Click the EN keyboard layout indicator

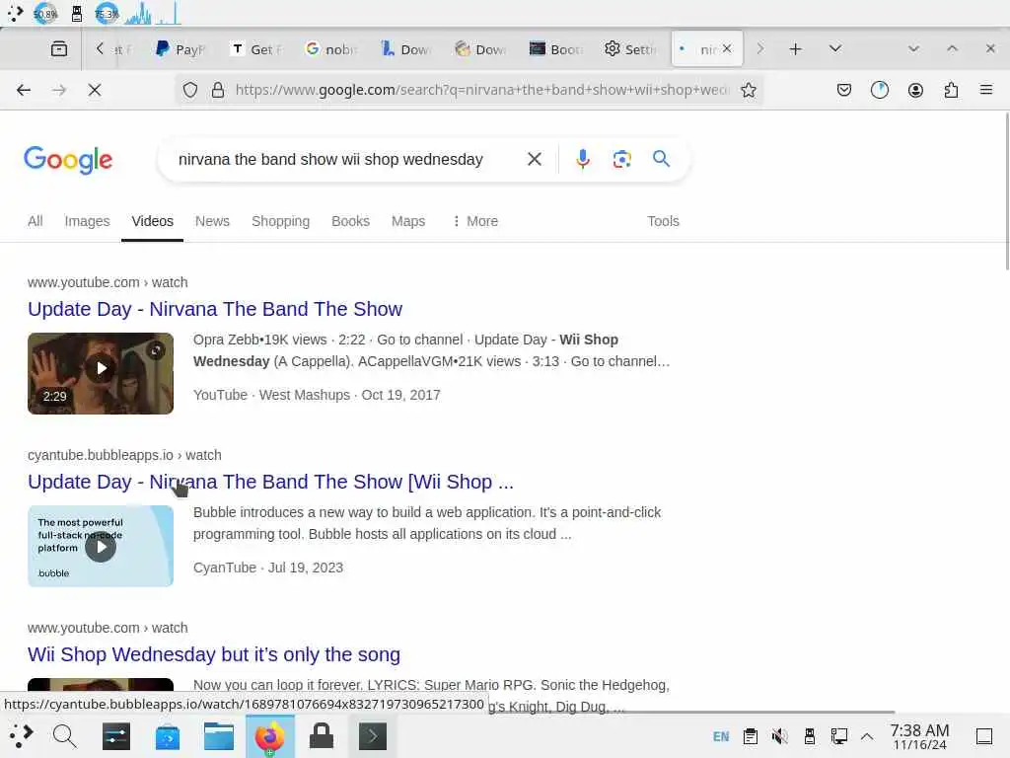[x=721, y=736]
